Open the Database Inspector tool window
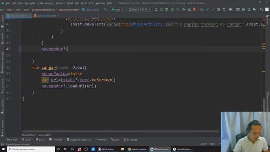This screenshot has height=152, width=270. [79, 140]
